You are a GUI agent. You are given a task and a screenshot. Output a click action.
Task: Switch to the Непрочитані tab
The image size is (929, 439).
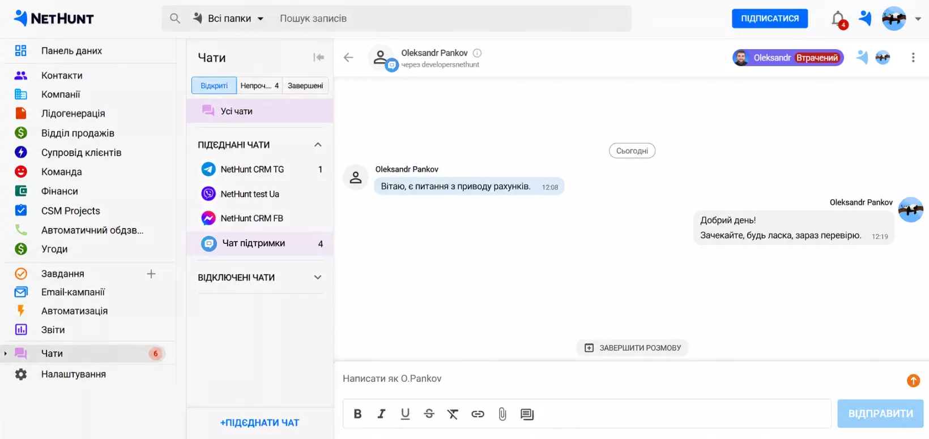pyautogui.click(x=259, y=85)
